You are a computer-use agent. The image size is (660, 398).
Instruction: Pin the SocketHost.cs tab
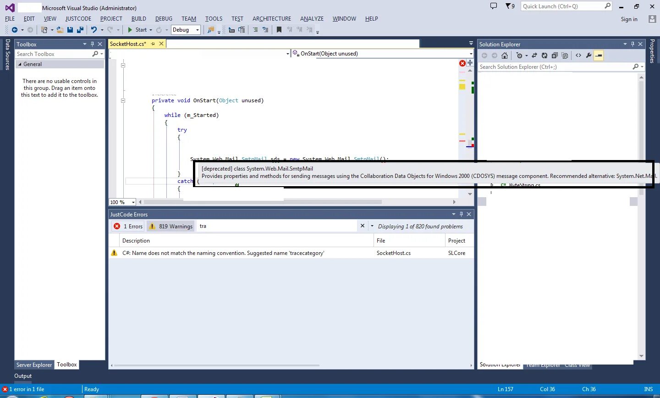coord(153,44)
